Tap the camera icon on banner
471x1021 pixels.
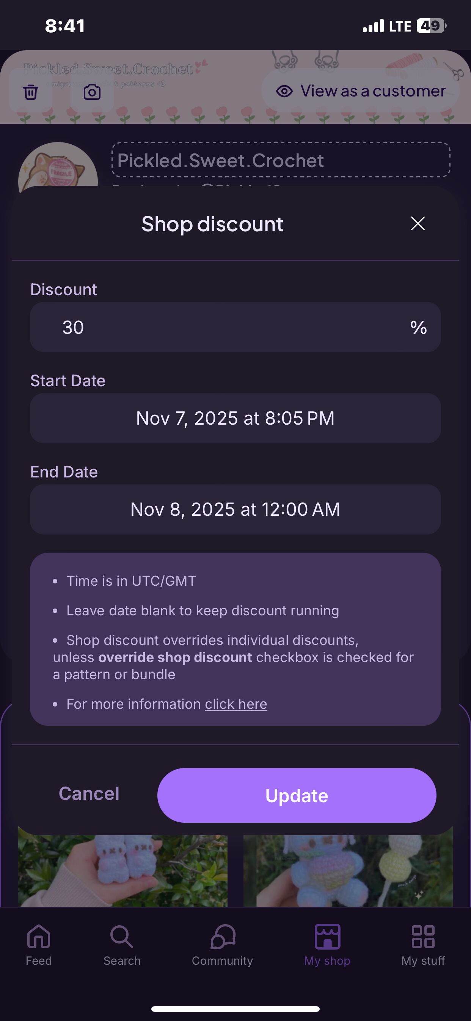click(92, 92)
